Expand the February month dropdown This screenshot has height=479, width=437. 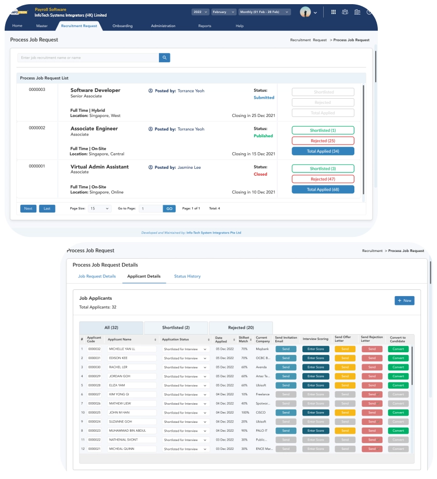tap(223, 11)
